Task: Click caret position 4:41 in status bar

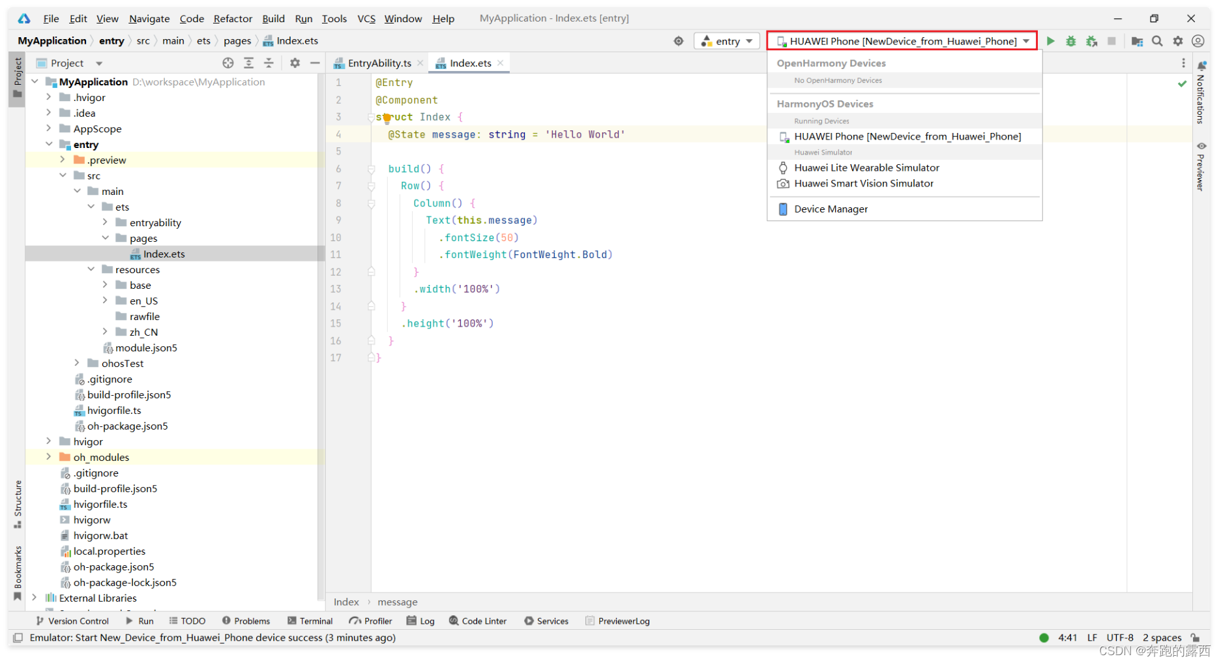Action: coord(1067,638)
